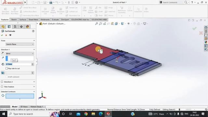Click the depth spinner arrows
208x117 pixels.
click(x=32, y=64)
